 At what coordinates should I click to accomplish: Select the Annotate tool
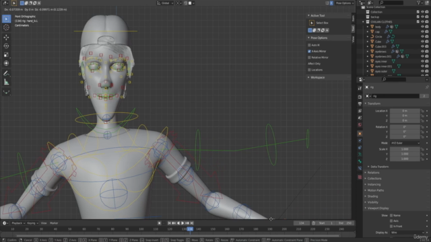(6, 73)
